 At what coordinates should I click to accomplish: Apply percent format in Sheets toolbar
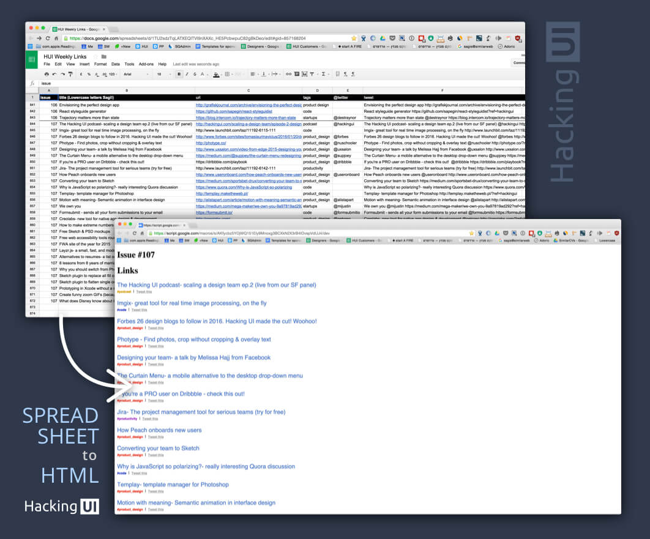pos(89,74)
